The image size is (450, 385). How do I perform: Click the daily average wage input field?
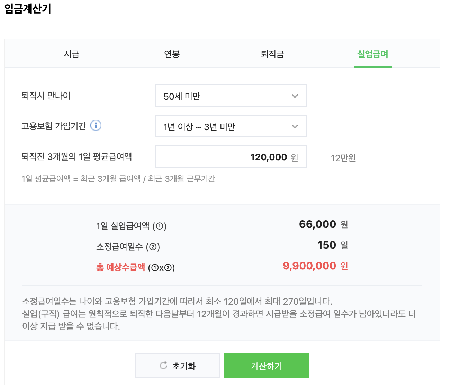[x=231, y=156]
